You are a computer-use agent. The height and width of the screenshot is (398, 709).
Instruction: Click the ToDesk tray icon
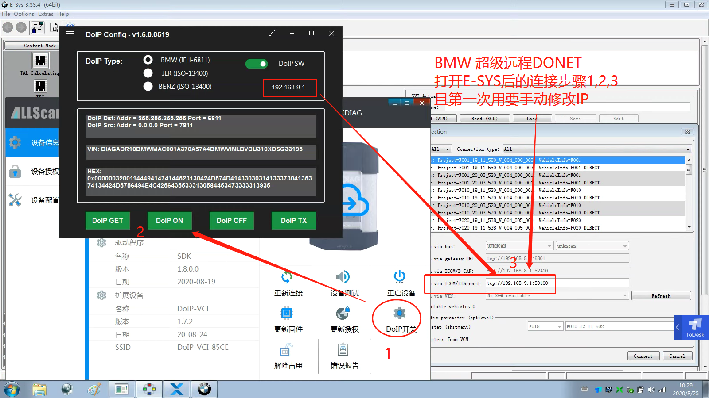point(598,390)
